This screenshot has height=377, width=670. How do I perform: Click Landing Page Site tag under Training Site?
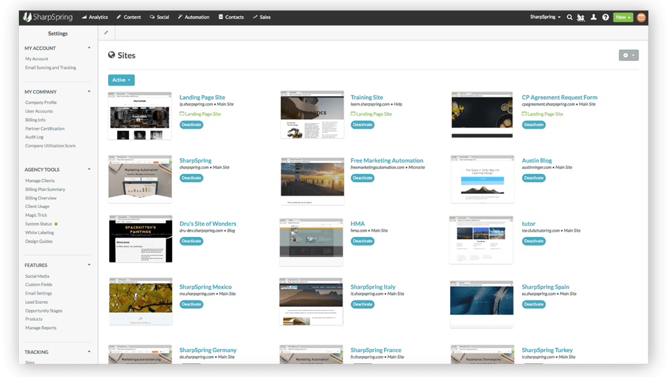pyautogui.click(x=372, y=114)
